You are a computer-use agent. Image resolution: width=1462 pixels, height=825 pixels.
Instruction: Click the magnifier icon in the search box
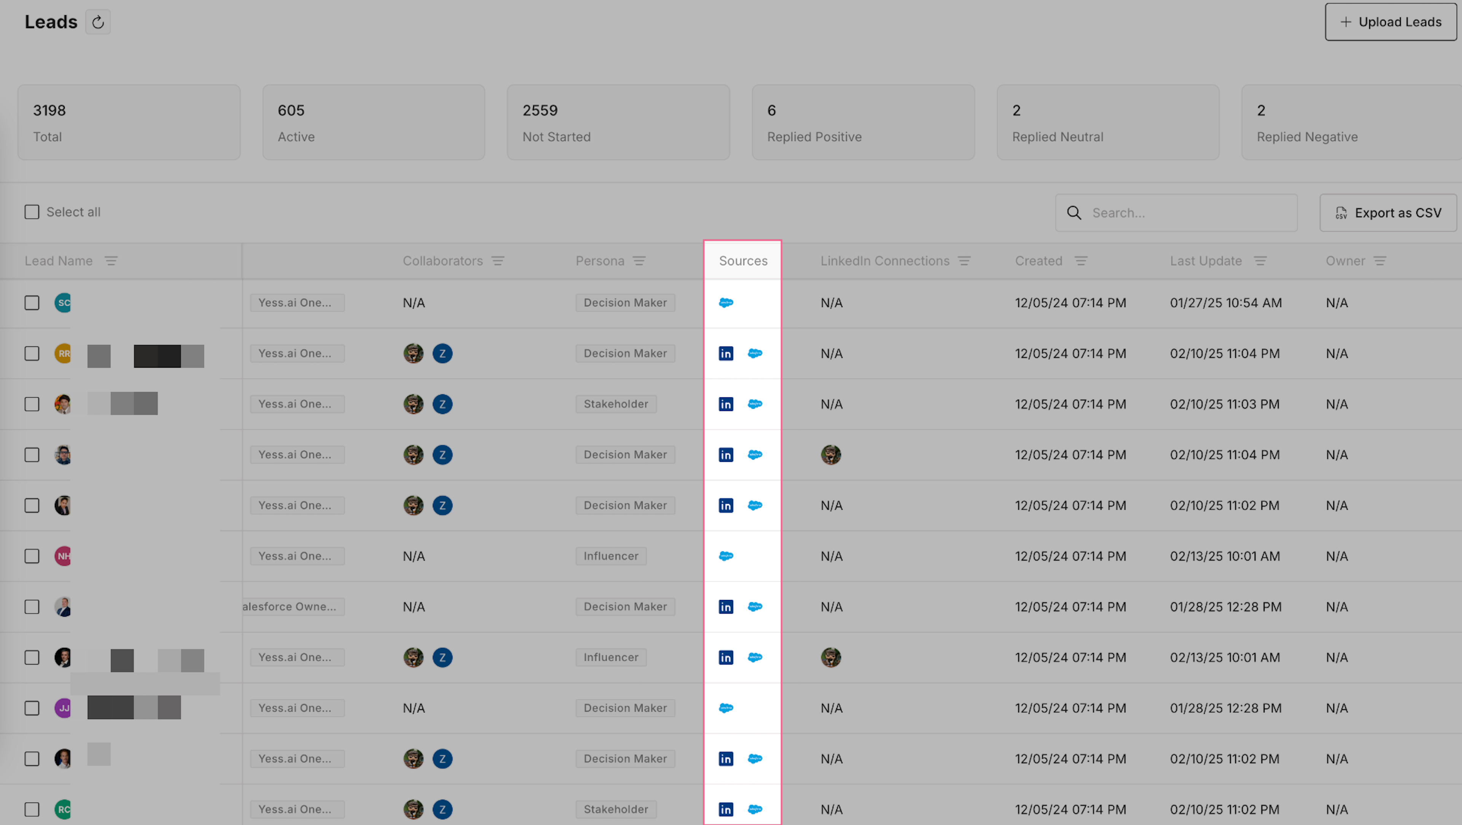[x=1074, y=213]
